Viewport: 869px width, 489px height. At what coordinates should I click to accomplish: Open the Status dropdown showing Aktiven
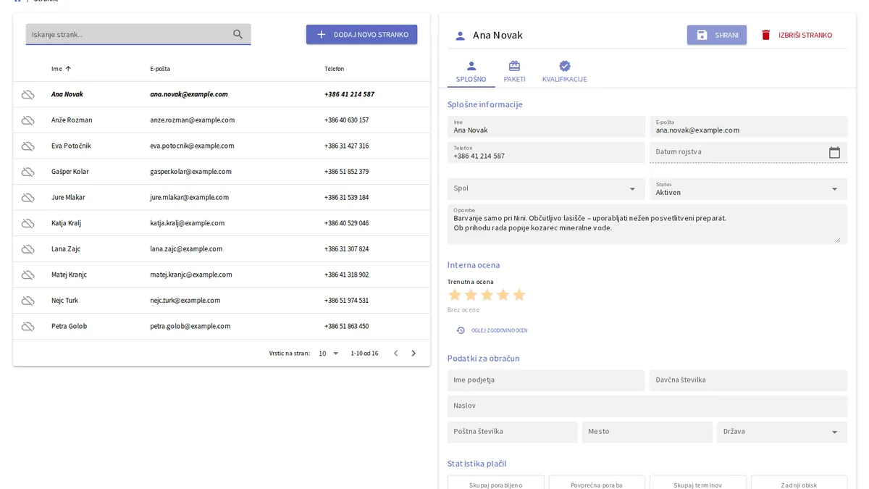pos(748,188)
